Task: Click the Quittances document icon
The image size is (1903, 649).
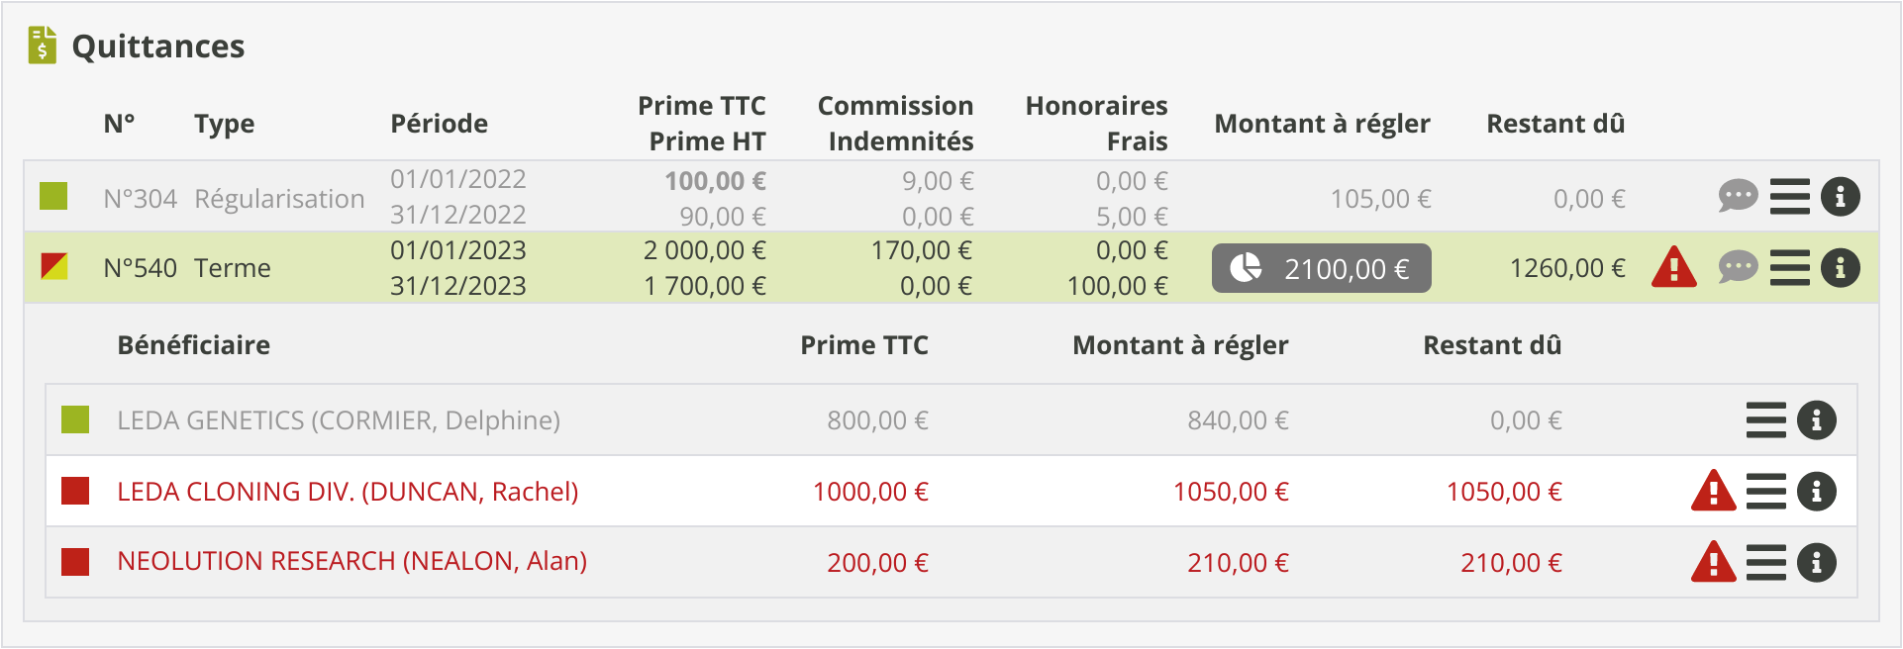Action: pos(43,46)
